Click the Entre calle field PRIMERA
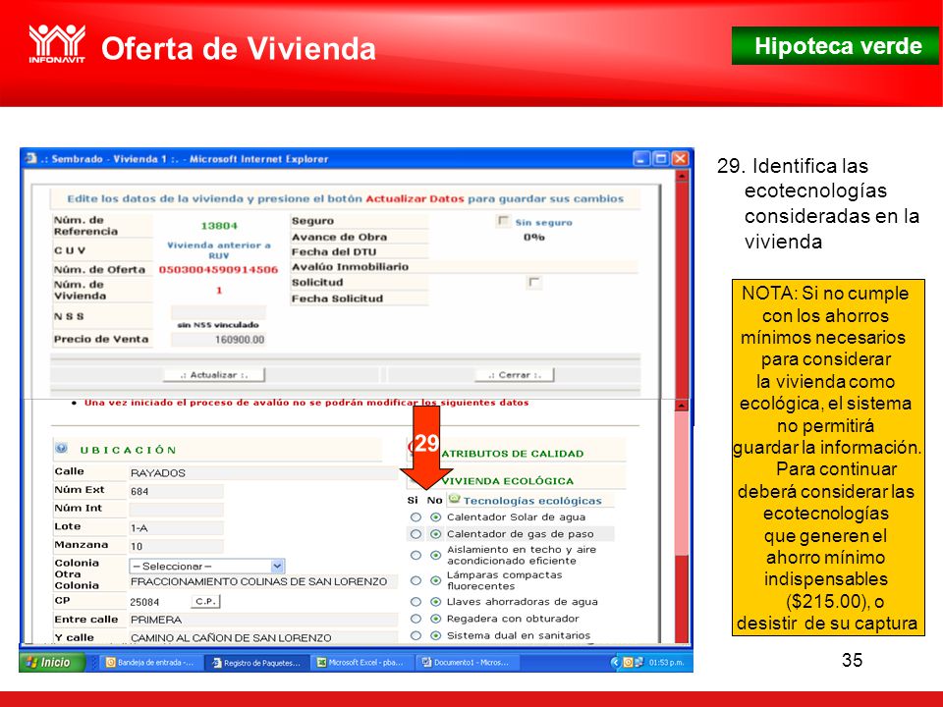 click(263, 620)
